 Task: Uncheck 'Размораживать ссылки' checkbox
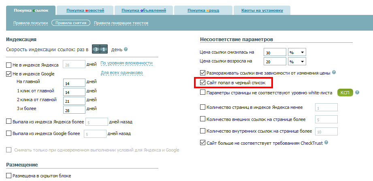[x=202, y=73]
